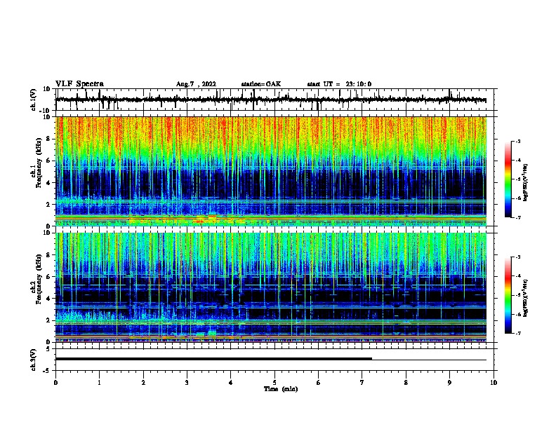Click the "-7" label on ch.2 colorbar
Viewport: 556px width, 429px height.
[517, 333]
